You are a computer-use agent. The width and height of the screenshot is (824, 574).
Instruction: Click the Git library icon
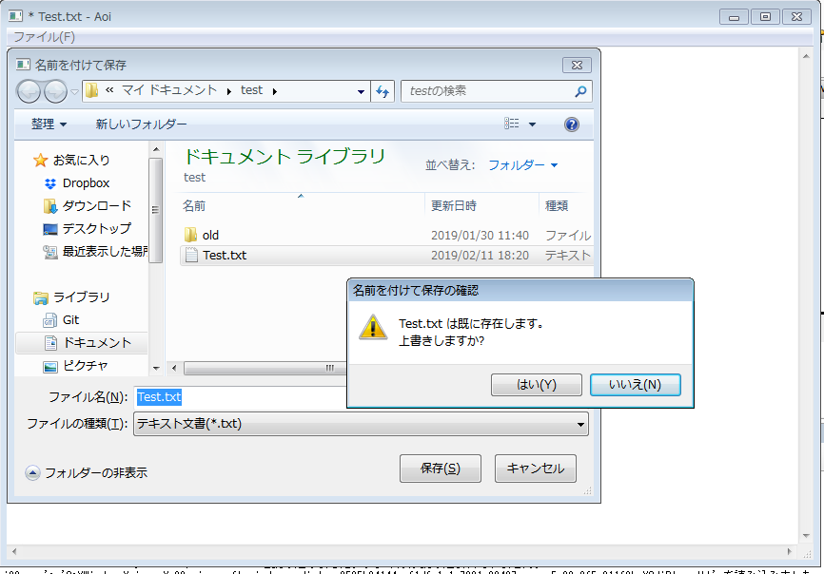[49, 320]
